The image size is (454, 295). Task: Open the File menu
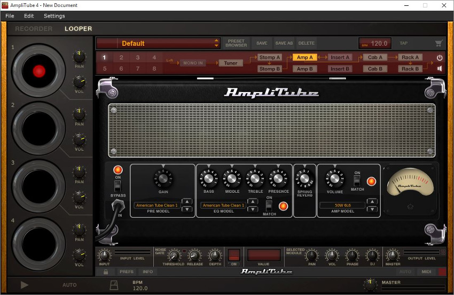point(10,16)
